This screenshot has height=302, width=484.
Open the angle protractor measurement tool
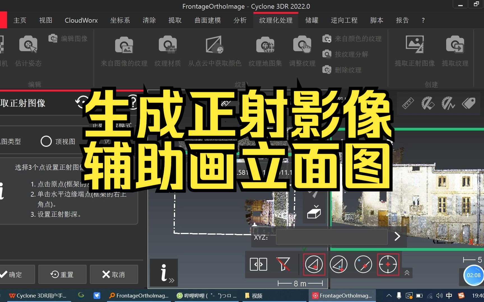point(448,103)
